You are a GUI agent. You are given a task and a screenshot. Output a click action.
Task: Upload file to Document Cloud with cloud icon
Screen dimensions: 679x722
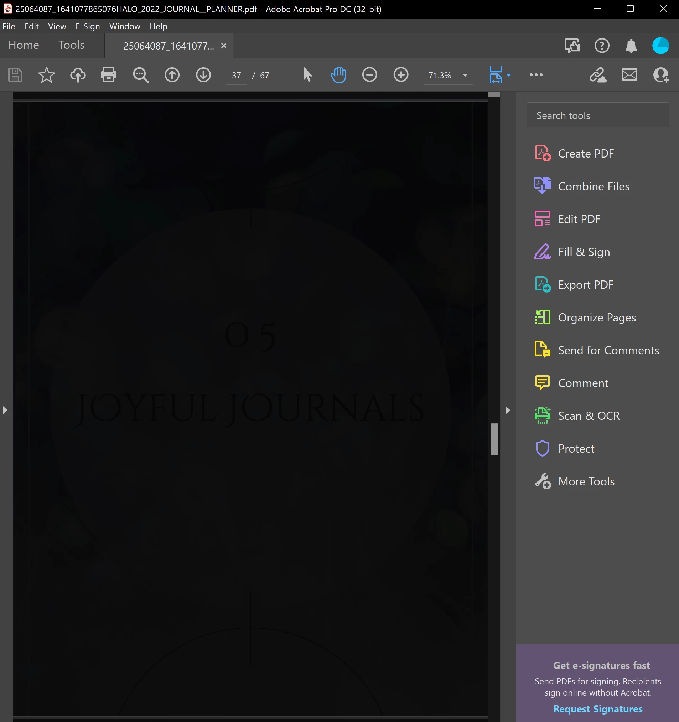[78, 75]
